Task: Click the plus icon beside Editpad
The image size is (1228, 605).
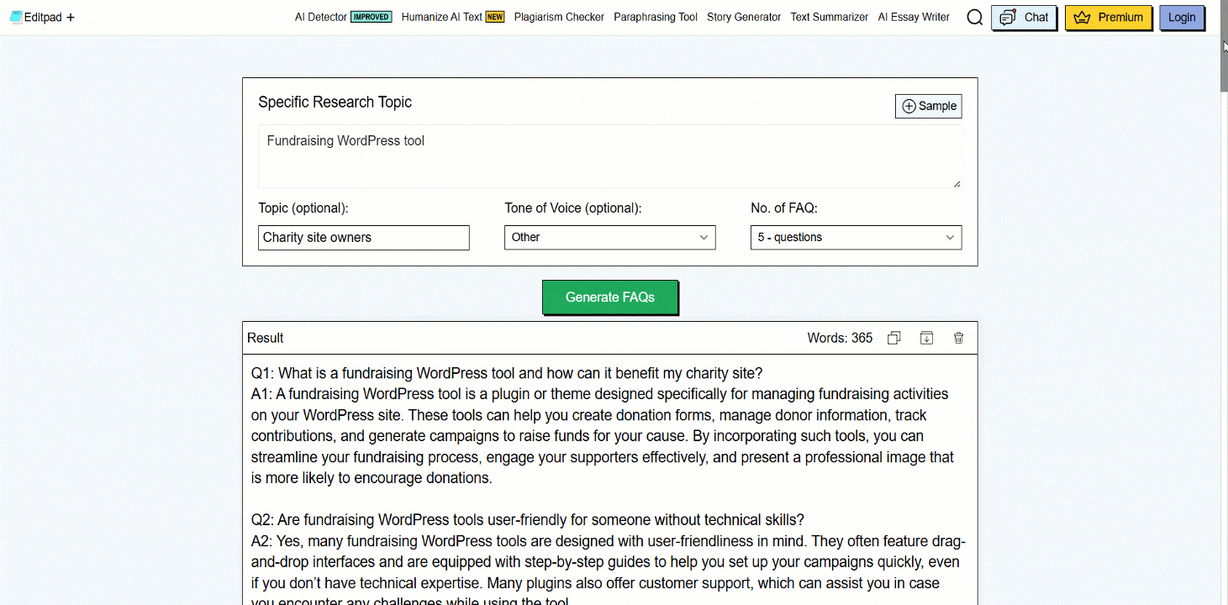Action: [71, 17]
